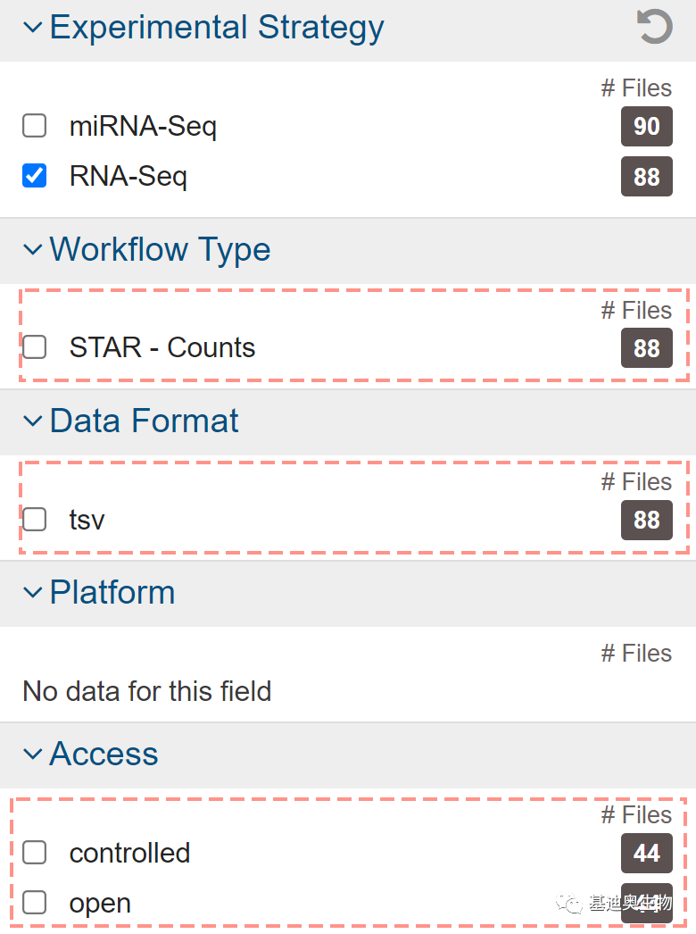Check the open access checkbox

(x=35, y=903)
